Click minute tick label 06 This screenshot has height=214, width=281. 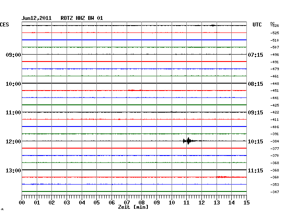[112, 202]
